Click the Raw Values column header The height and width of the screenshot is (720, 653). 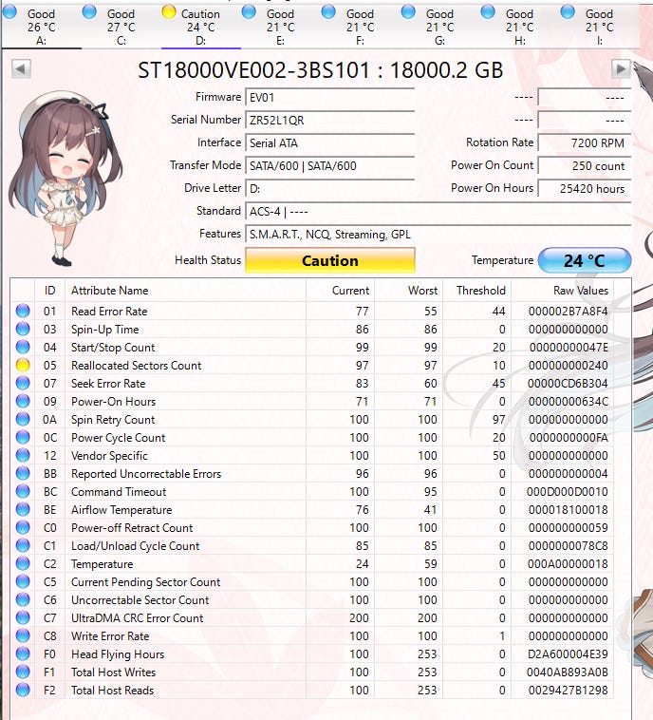pos(562,291)
